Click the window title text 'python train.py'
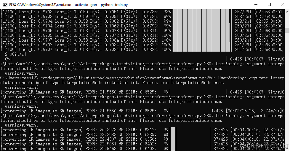Screen dimensions: 290x151 (114, 5)
